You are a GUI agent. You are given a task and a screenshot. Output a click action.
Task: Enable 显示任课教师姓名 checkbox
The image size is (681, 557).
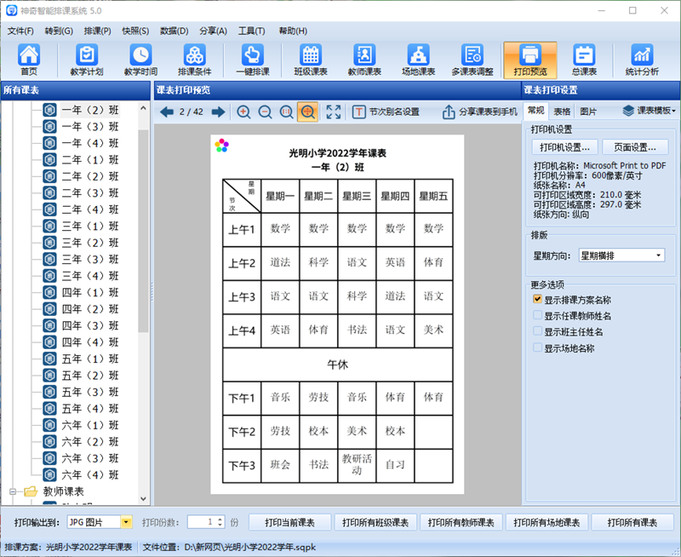pyautogui.click(x=537, y=315)
